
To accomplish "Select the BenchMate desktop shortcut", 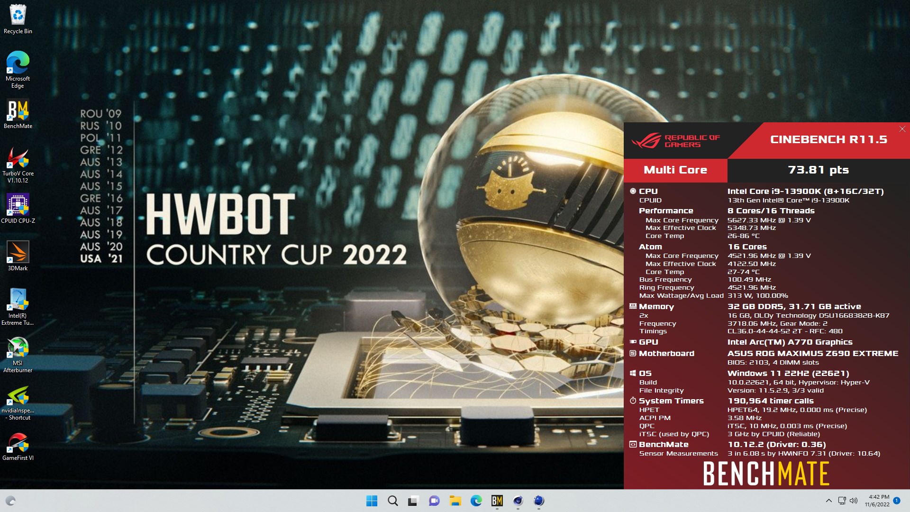I will (18, 114).
